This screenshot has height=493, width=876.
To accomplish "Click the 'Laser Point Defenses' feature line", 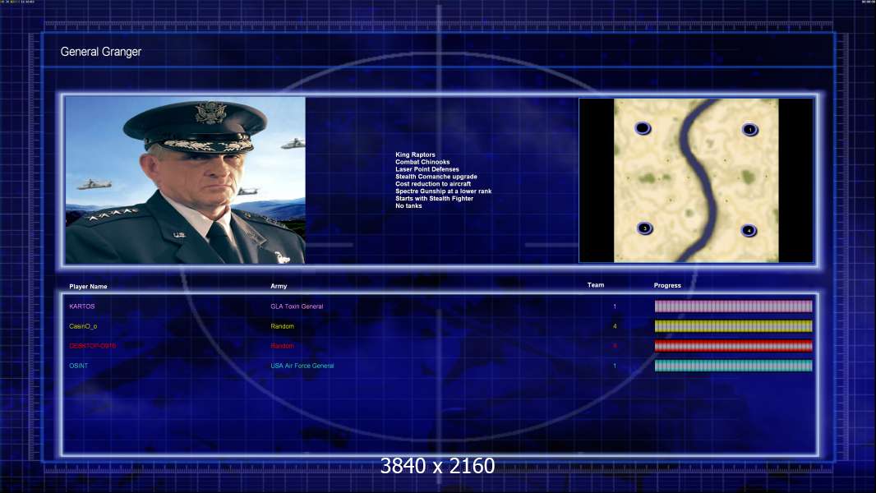I will [426, 169].
